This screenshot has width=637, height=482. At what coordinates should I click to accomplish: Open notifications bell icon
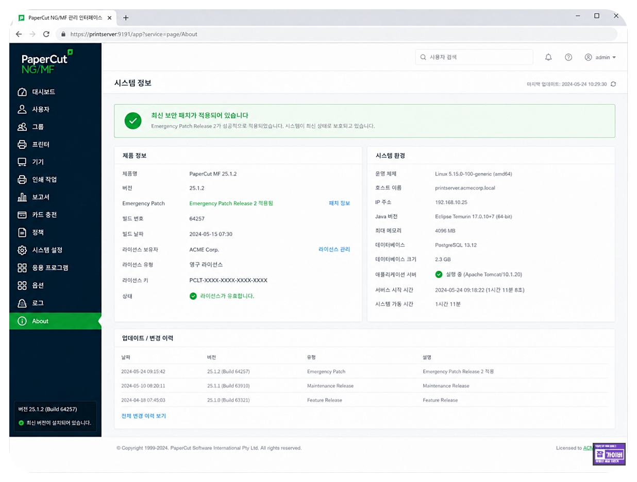pos(548,57)
